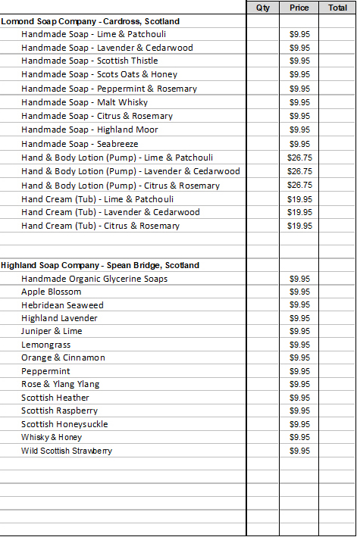The height and width of the screenshot is (537, 357).
Task: Select Qty cell for Lime & Patchouli soap
Action: [x=263, y=34]
